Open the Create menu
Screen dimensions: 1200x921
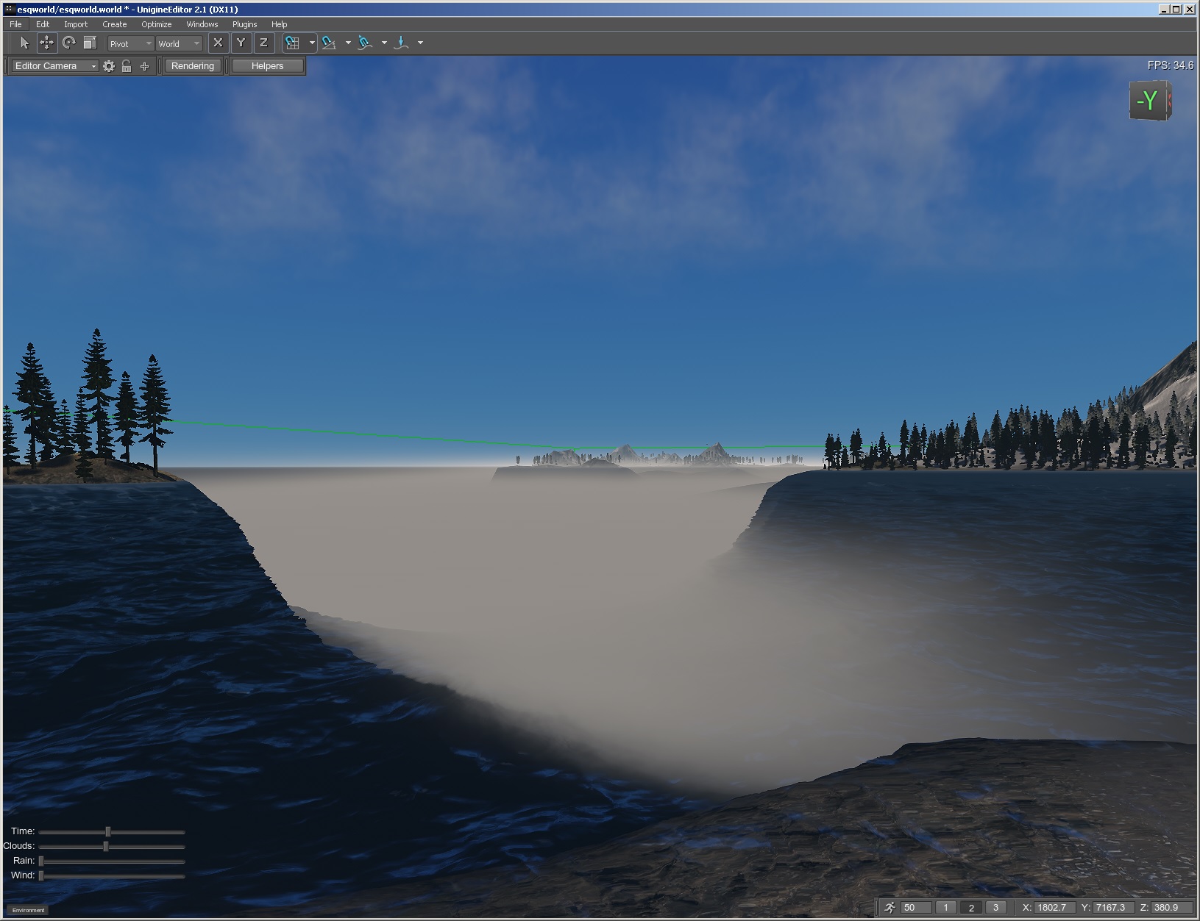coord(114,24)
